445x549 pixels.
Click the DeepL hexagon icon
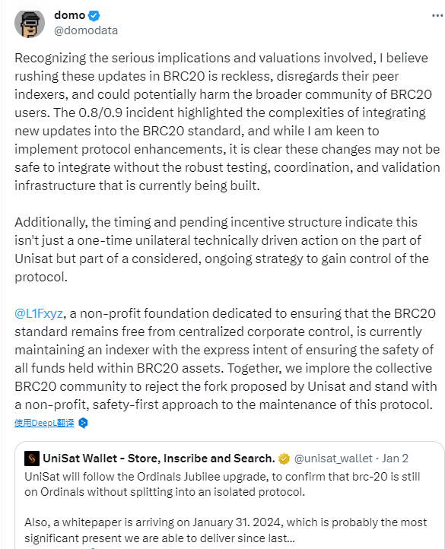pos(83,423)
